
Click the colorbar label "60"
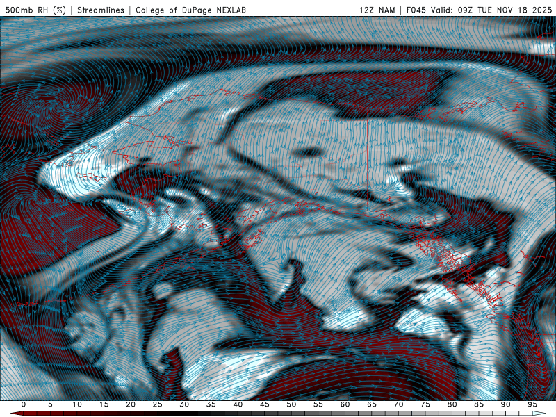[345, 404]
